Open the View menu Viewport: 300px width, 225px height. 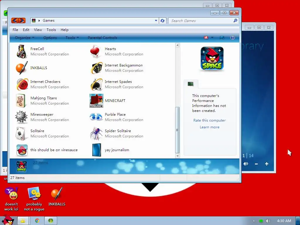click(x=38, y=30)
